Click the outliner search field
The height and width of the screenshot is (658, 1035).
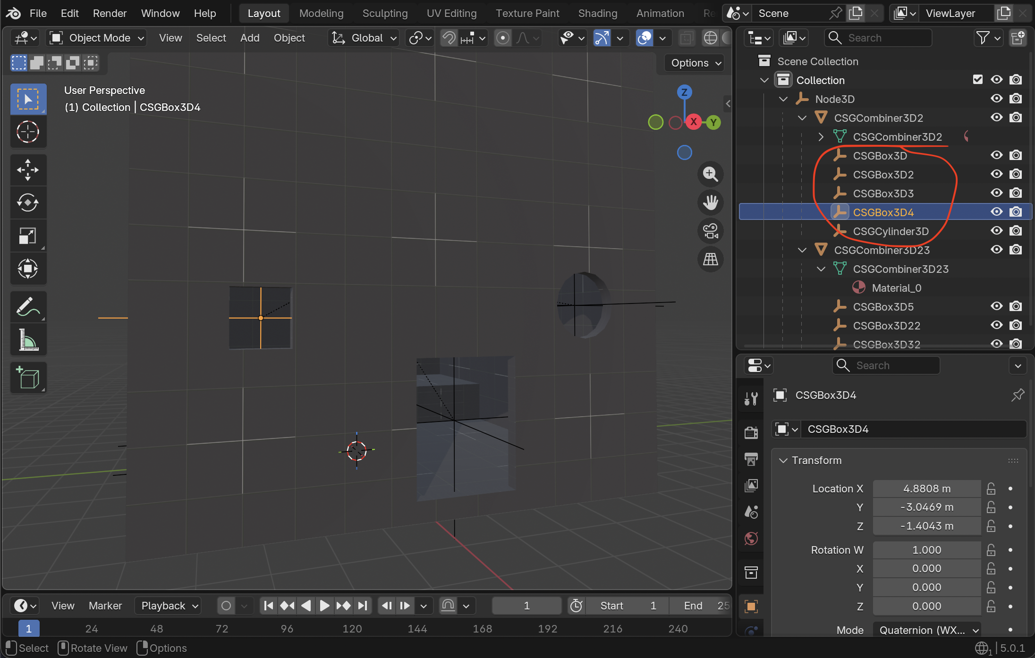tap(878, 38)
